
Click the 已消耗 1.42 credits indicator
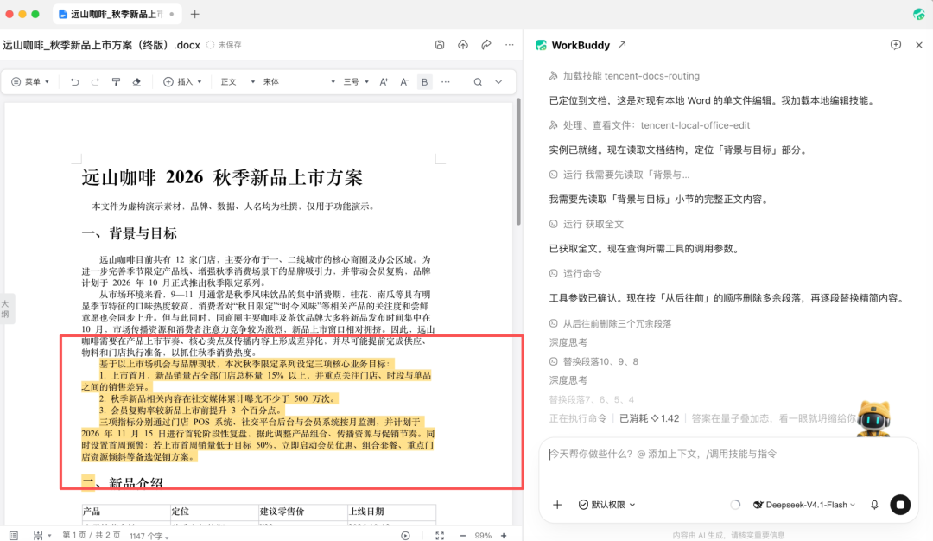click(649, 418)
